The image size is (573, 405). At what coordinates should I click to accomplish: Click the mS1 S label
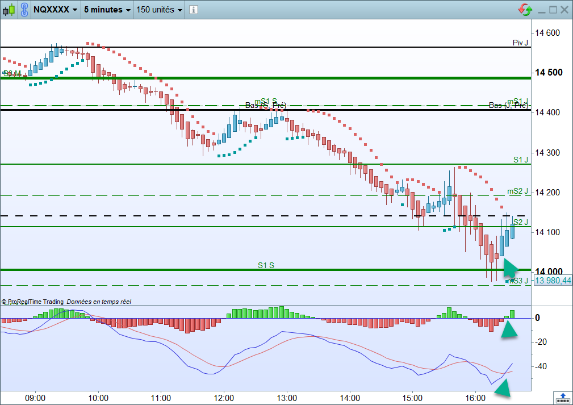266,101
